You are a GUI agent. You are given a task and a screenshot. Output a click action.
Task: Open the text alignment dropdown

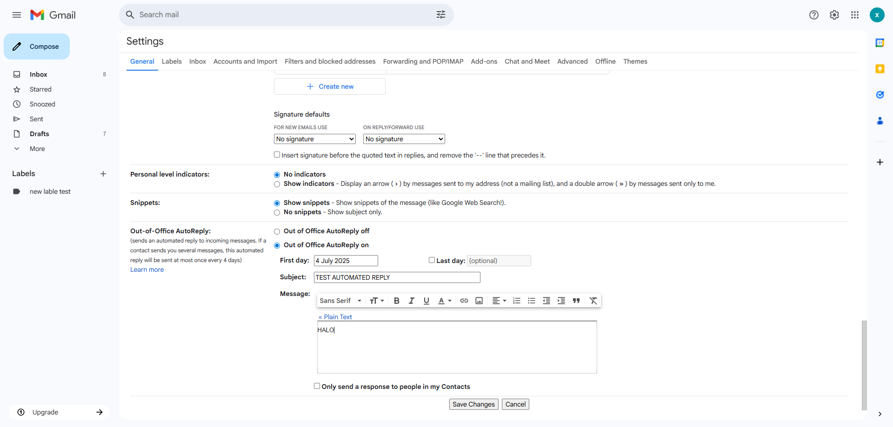pos(499,301)
